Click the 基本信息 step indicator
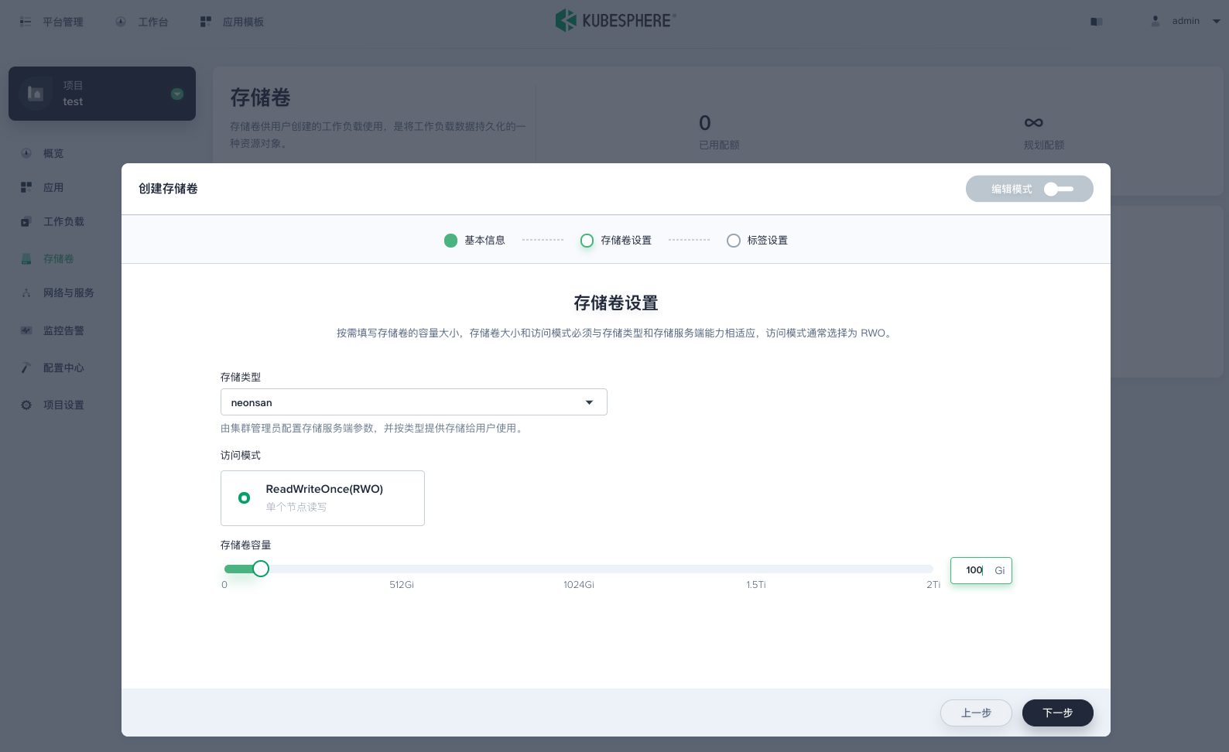Viewport: 1229px width, 752px height. 474,241
